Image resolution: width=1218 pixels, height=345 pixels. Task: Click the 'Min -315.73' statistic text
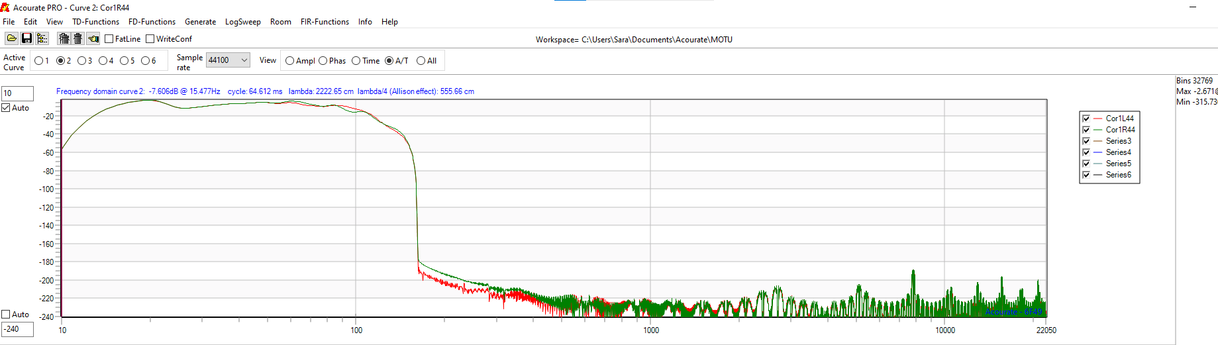pos(1197,102)
